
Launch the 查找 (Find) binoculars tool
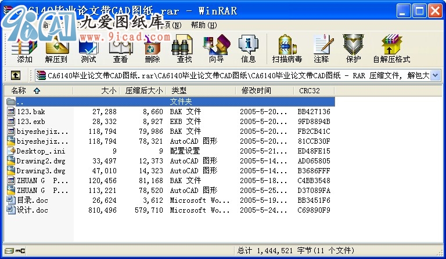tap(184, 49)
